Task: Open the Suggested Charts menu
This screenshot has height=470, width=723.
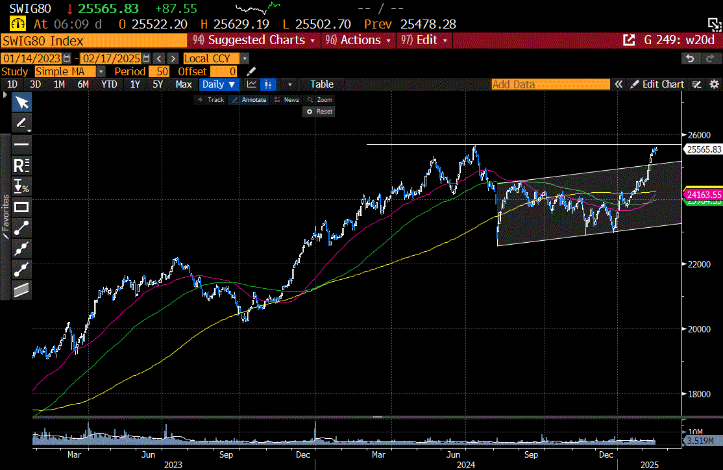Action: [254, 40]
